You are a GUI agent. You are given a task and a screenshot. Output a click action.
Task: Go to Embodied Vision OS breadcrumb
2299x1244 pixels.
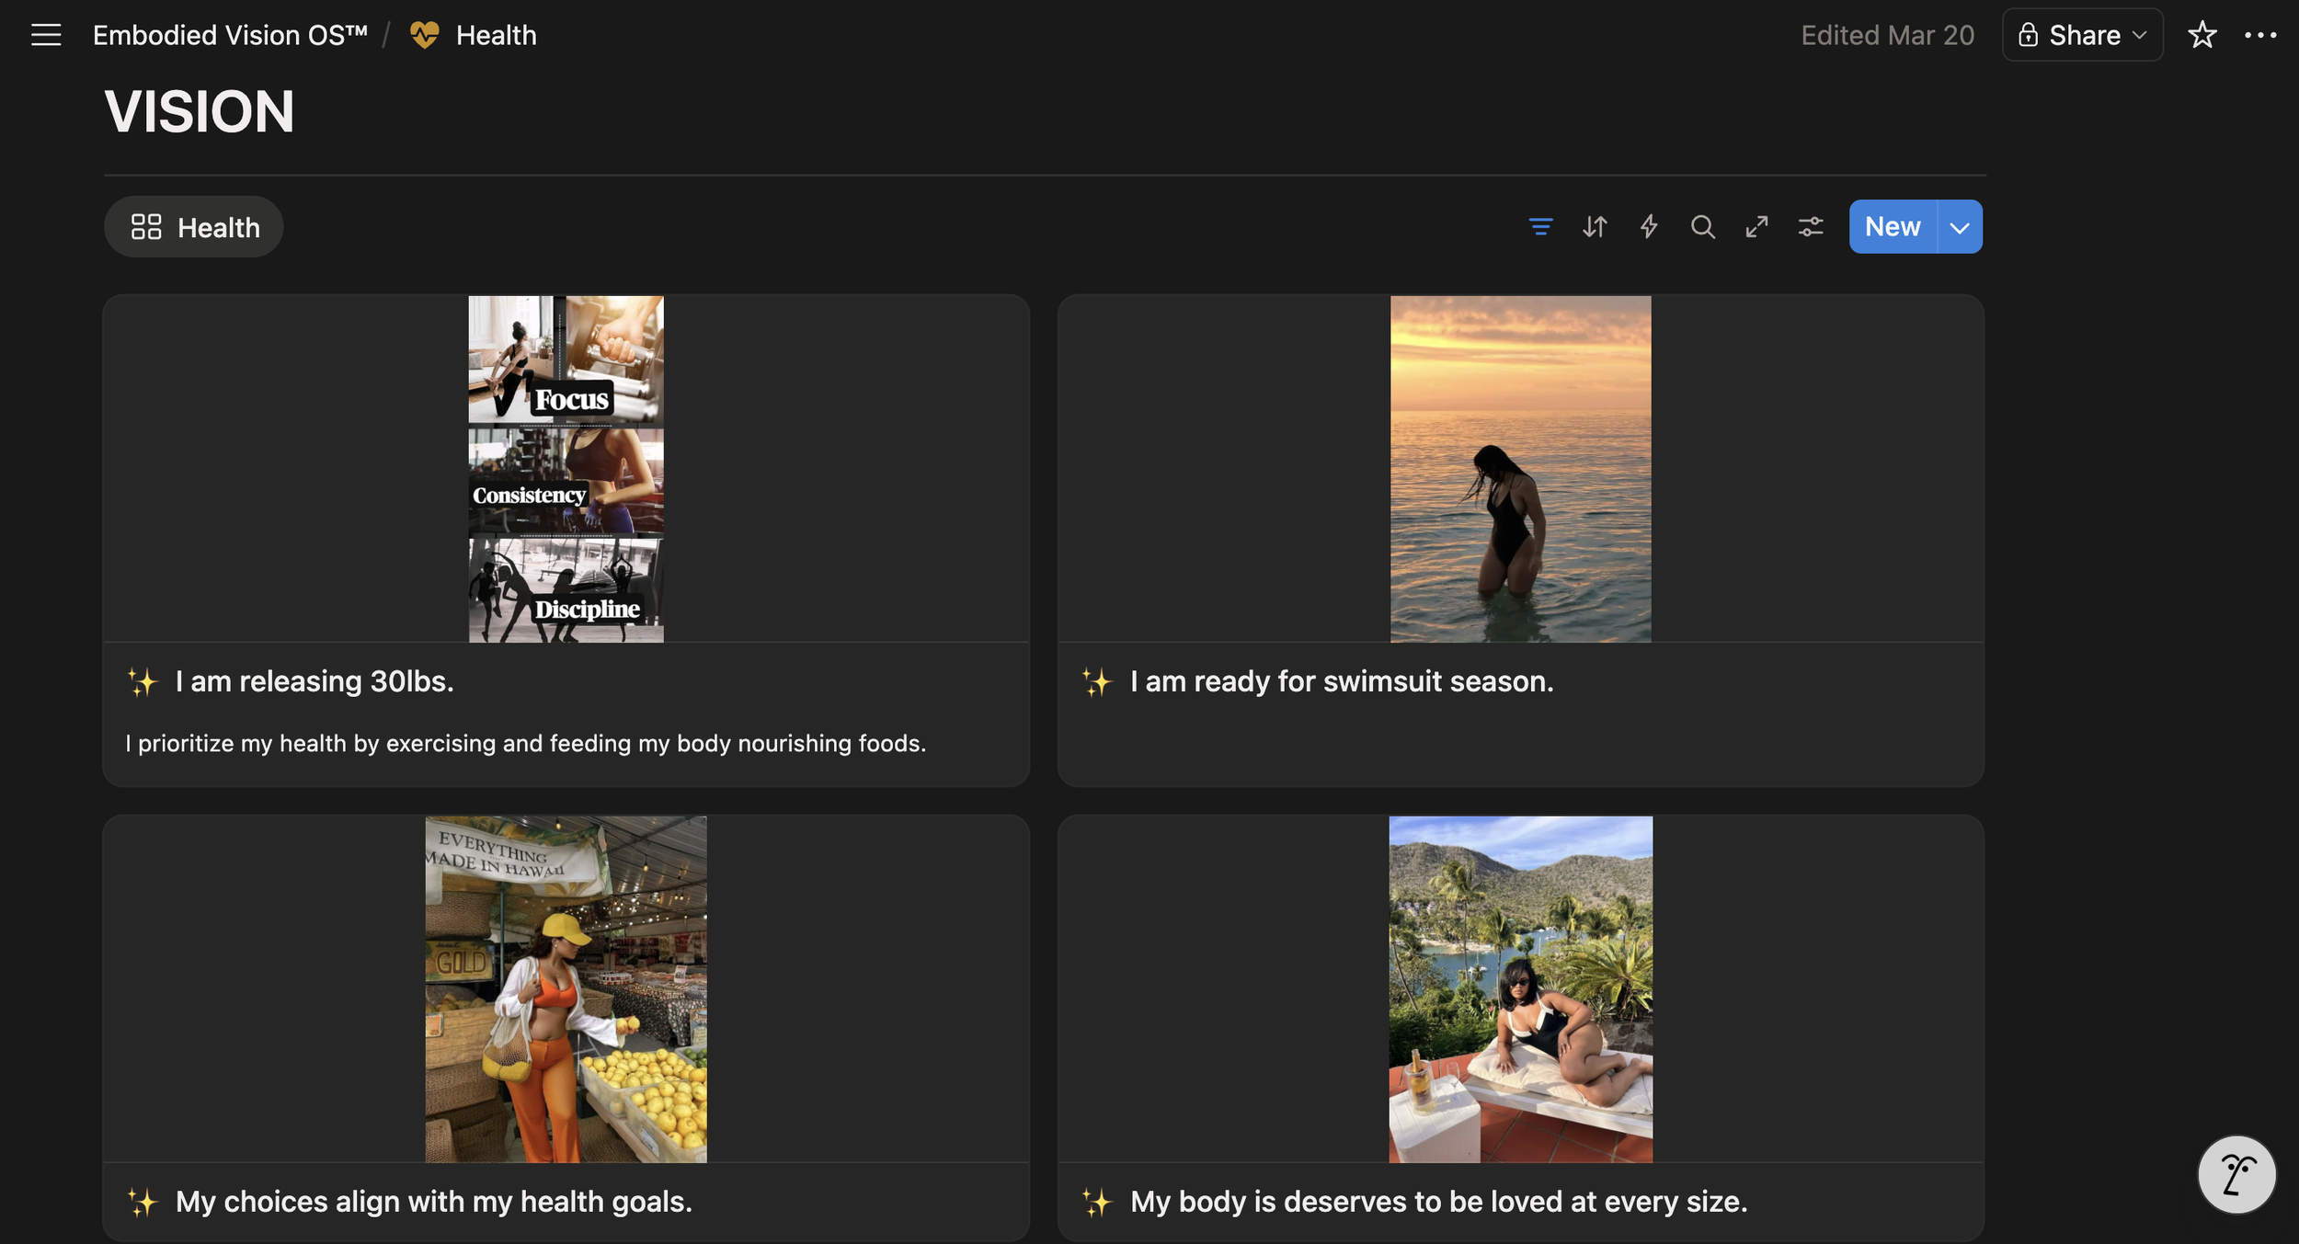click(230, 35)
